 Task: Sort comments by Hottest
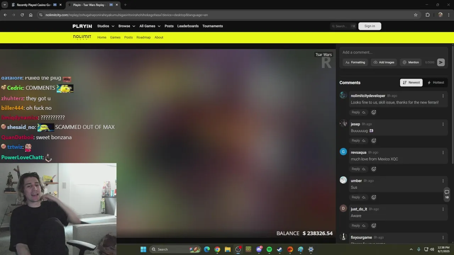click(436, 83)
